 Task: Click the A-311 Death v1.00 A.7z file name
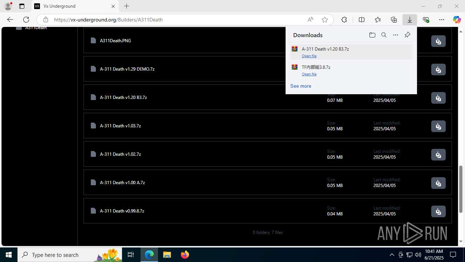click(x=122, y=183)
